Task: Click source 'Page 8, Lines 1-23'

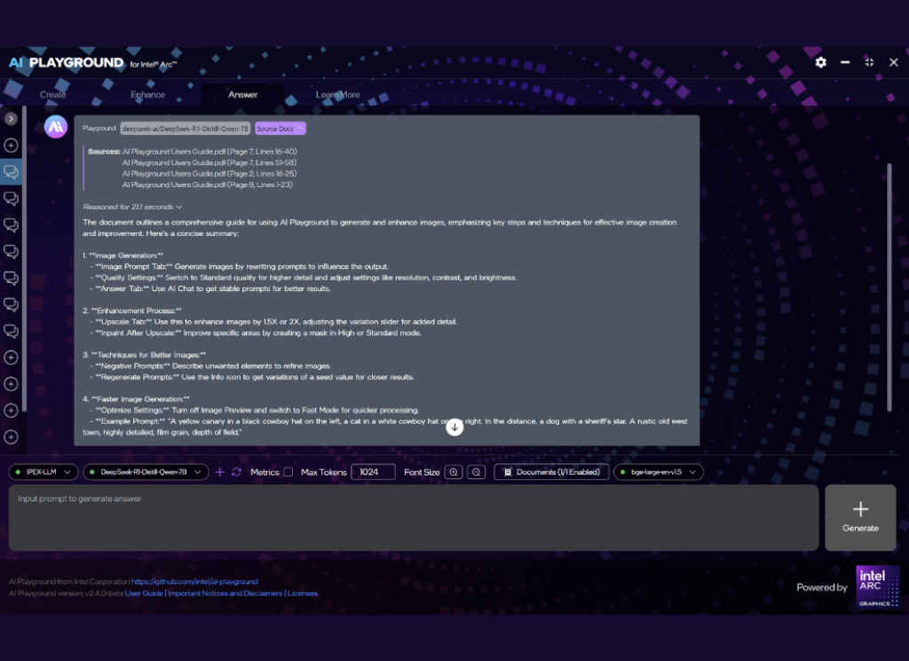Action: [207, 185]
